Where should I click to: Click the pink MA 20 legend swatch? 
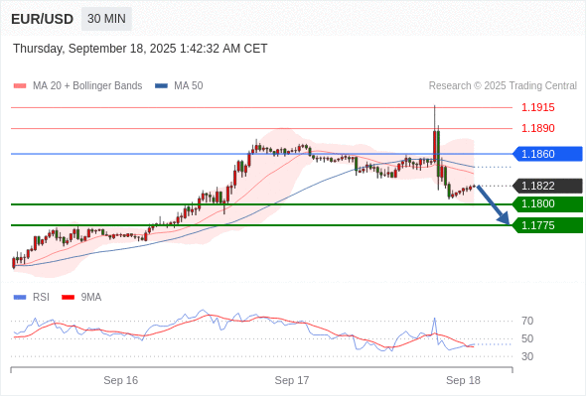(20, 86)
